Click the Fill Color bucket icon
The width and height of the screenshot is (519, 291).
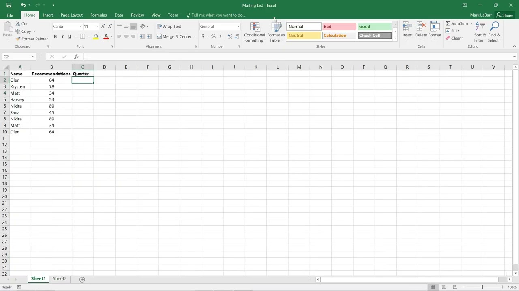pyautogui.click(x=96, y=37)
